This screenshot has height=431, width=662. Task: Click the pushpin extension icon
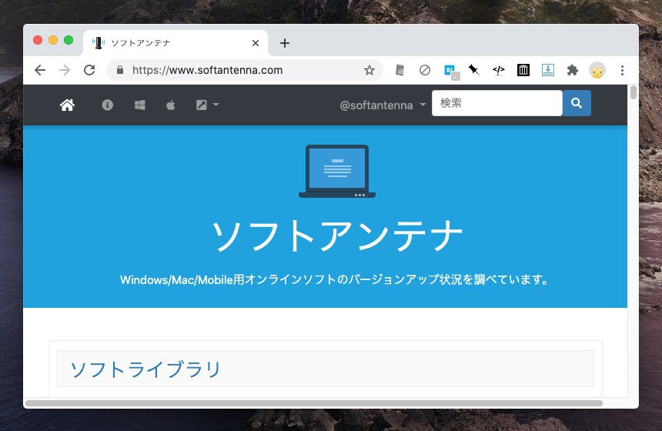[x=474, y=70]
